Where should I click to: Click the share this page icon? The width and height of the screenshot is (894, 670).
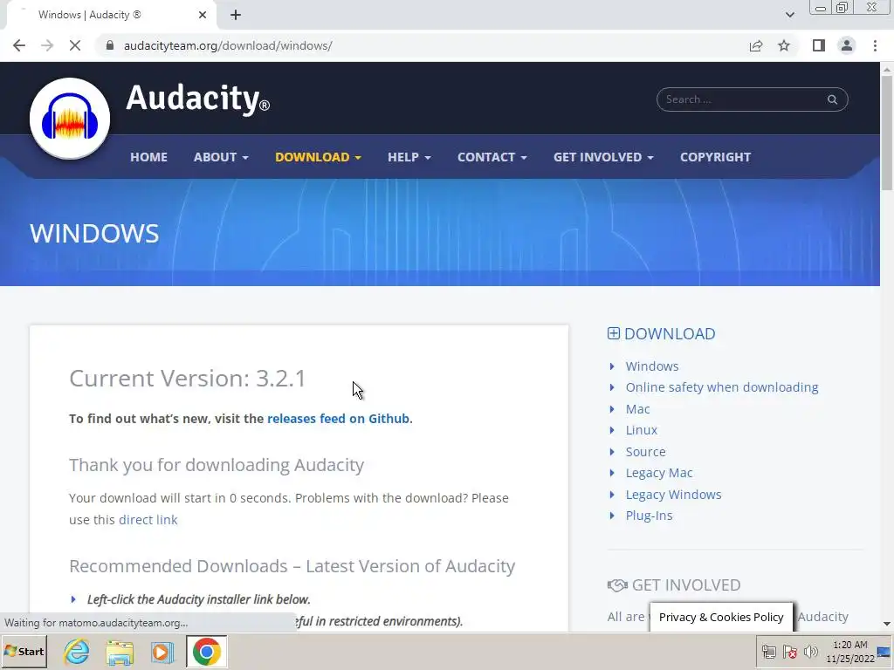[756, 45]
